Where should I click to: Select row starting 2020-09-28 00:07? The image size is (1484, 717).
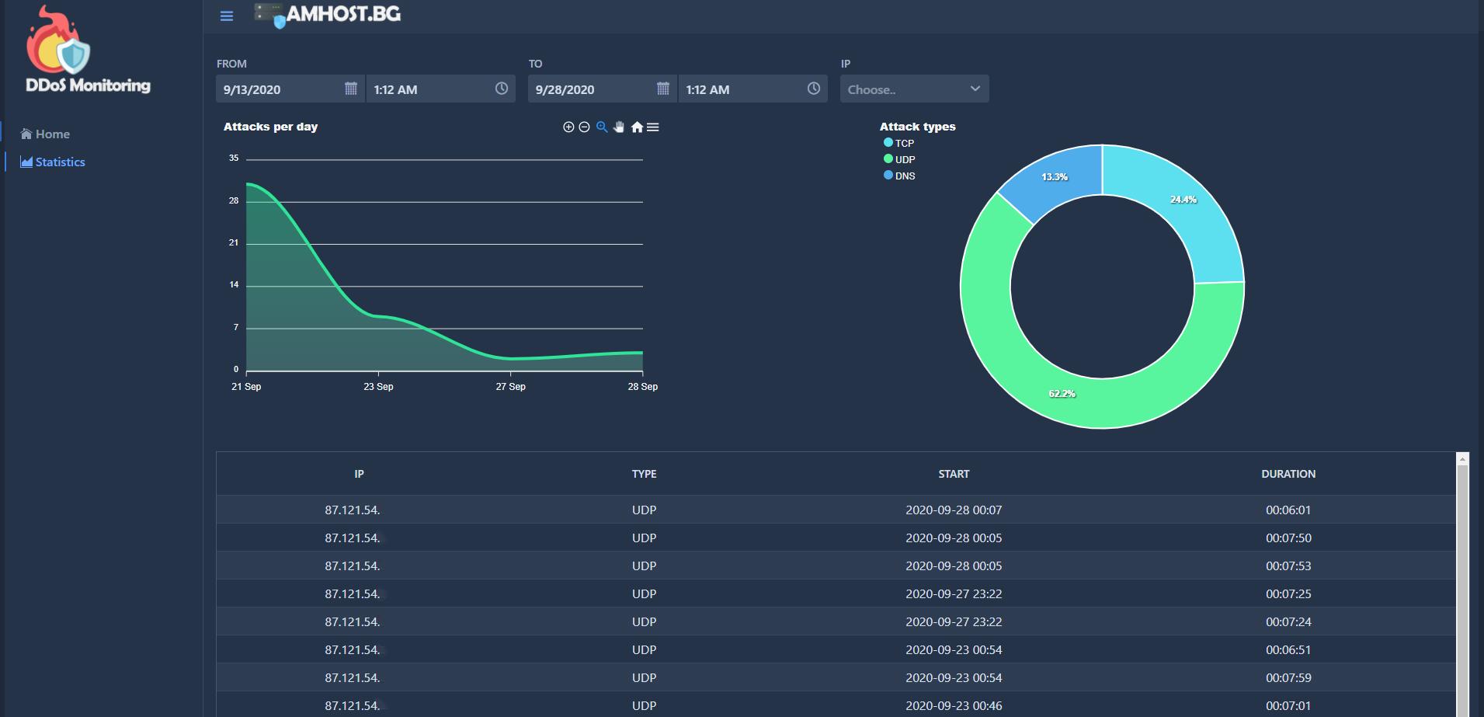[x=836, y=510]
